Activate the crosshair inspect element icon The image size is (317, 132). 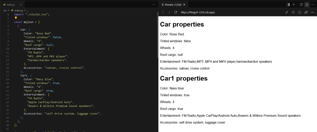click(293, 12)
